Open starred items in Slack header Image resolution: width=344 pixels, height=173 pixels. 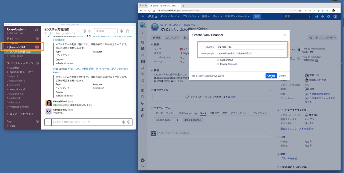point(127,31)
